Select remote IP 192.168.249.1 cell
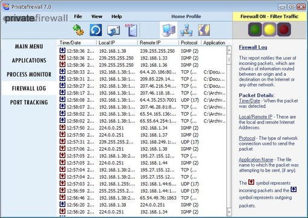 click(x=158, y=142)
